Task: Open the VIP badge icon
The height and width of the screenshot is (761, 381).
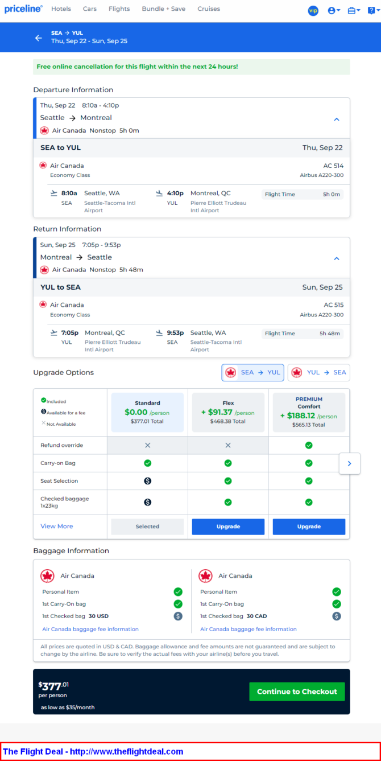Action: pos(313,10)
